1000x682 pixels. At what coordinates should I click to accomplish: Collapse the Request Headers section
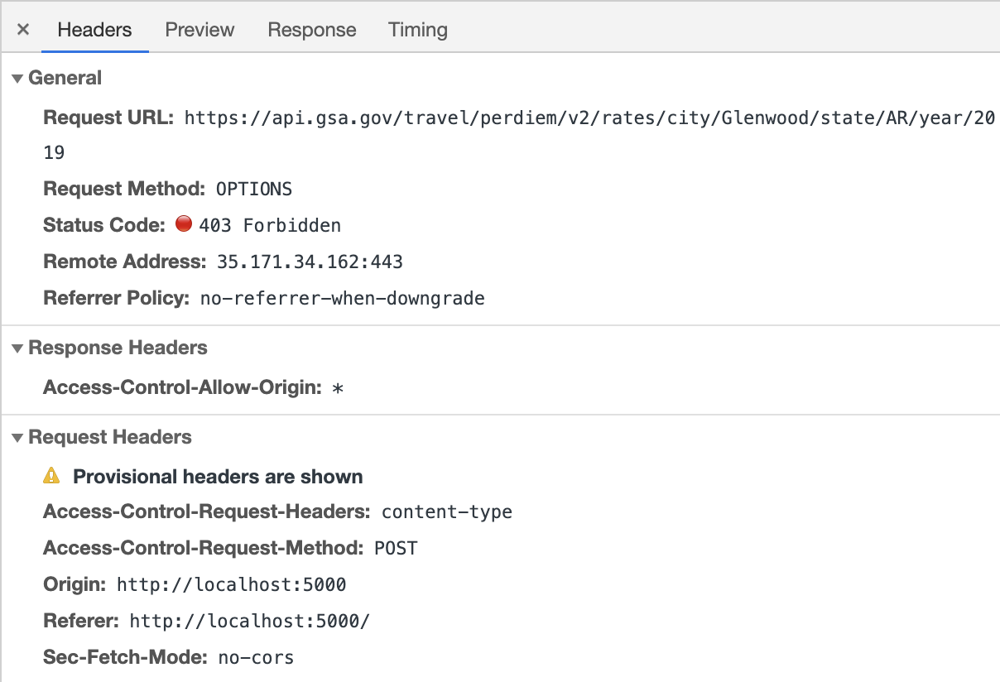[17, 438]
